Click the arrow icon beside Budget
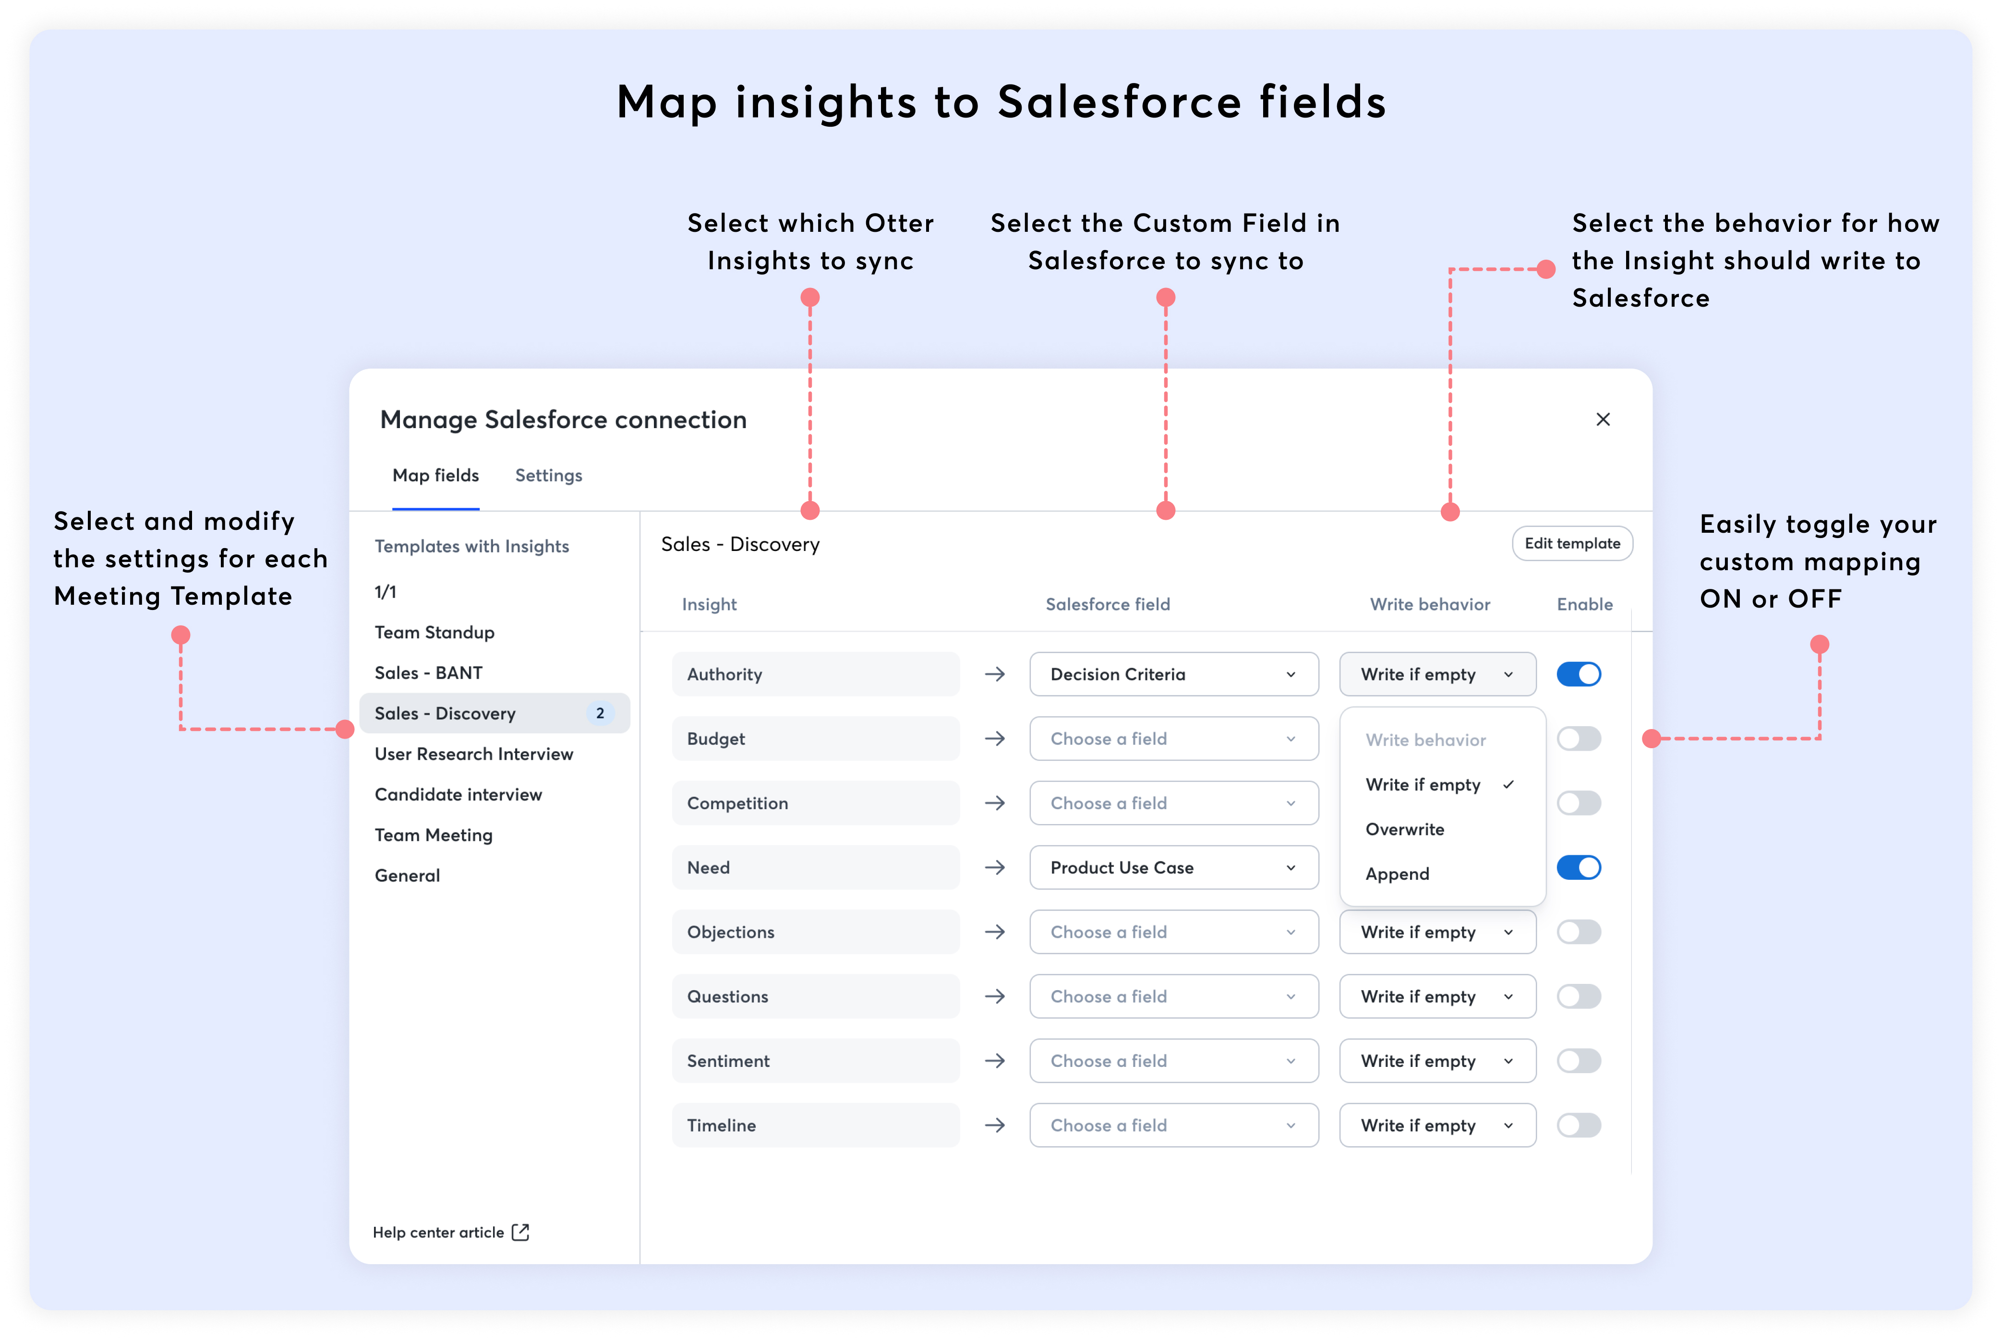Image resolution: width=2002 pixels, height=1340 pixels. tap(994, 738)
